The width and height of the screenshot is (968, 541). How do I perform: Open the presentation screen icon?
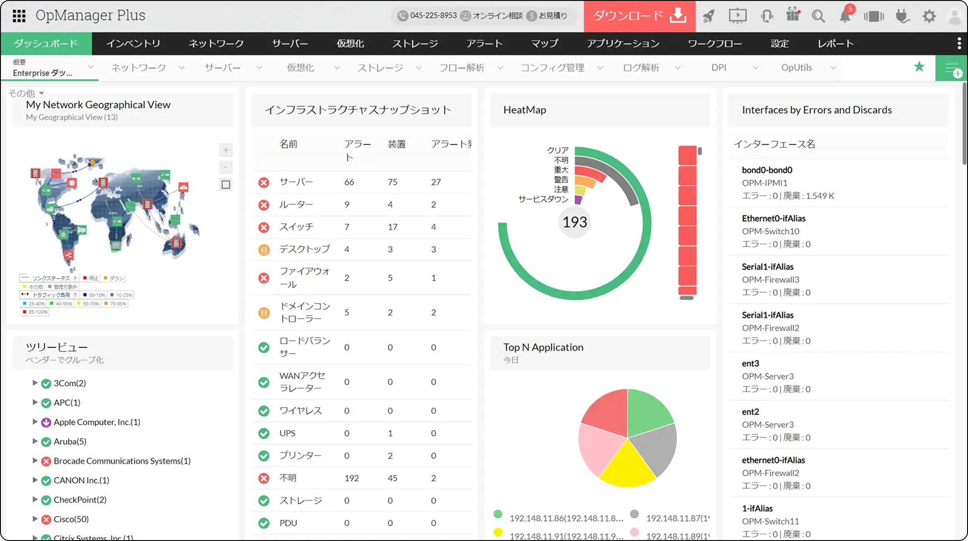click(738, 16)
